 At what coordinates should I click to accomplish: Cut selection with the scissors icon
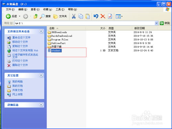[74, 17]
